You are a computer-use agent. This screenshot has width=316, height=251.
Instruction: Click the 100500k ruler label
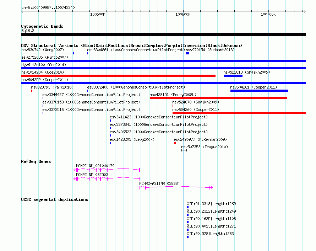98,14
